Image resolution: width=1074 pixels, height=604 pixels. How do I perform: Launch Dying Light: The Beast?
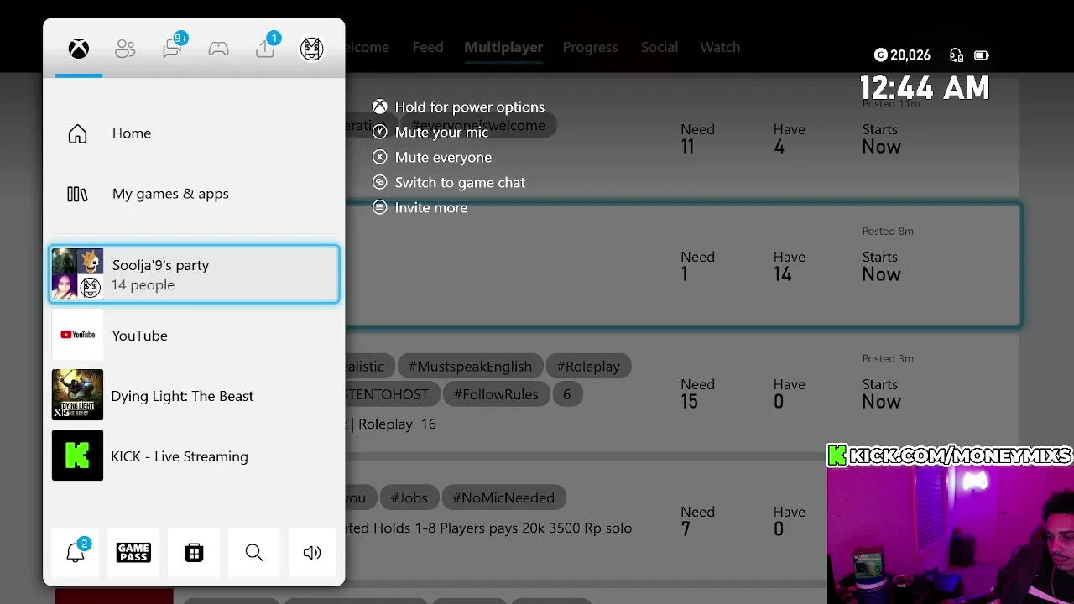click(195, 395)
